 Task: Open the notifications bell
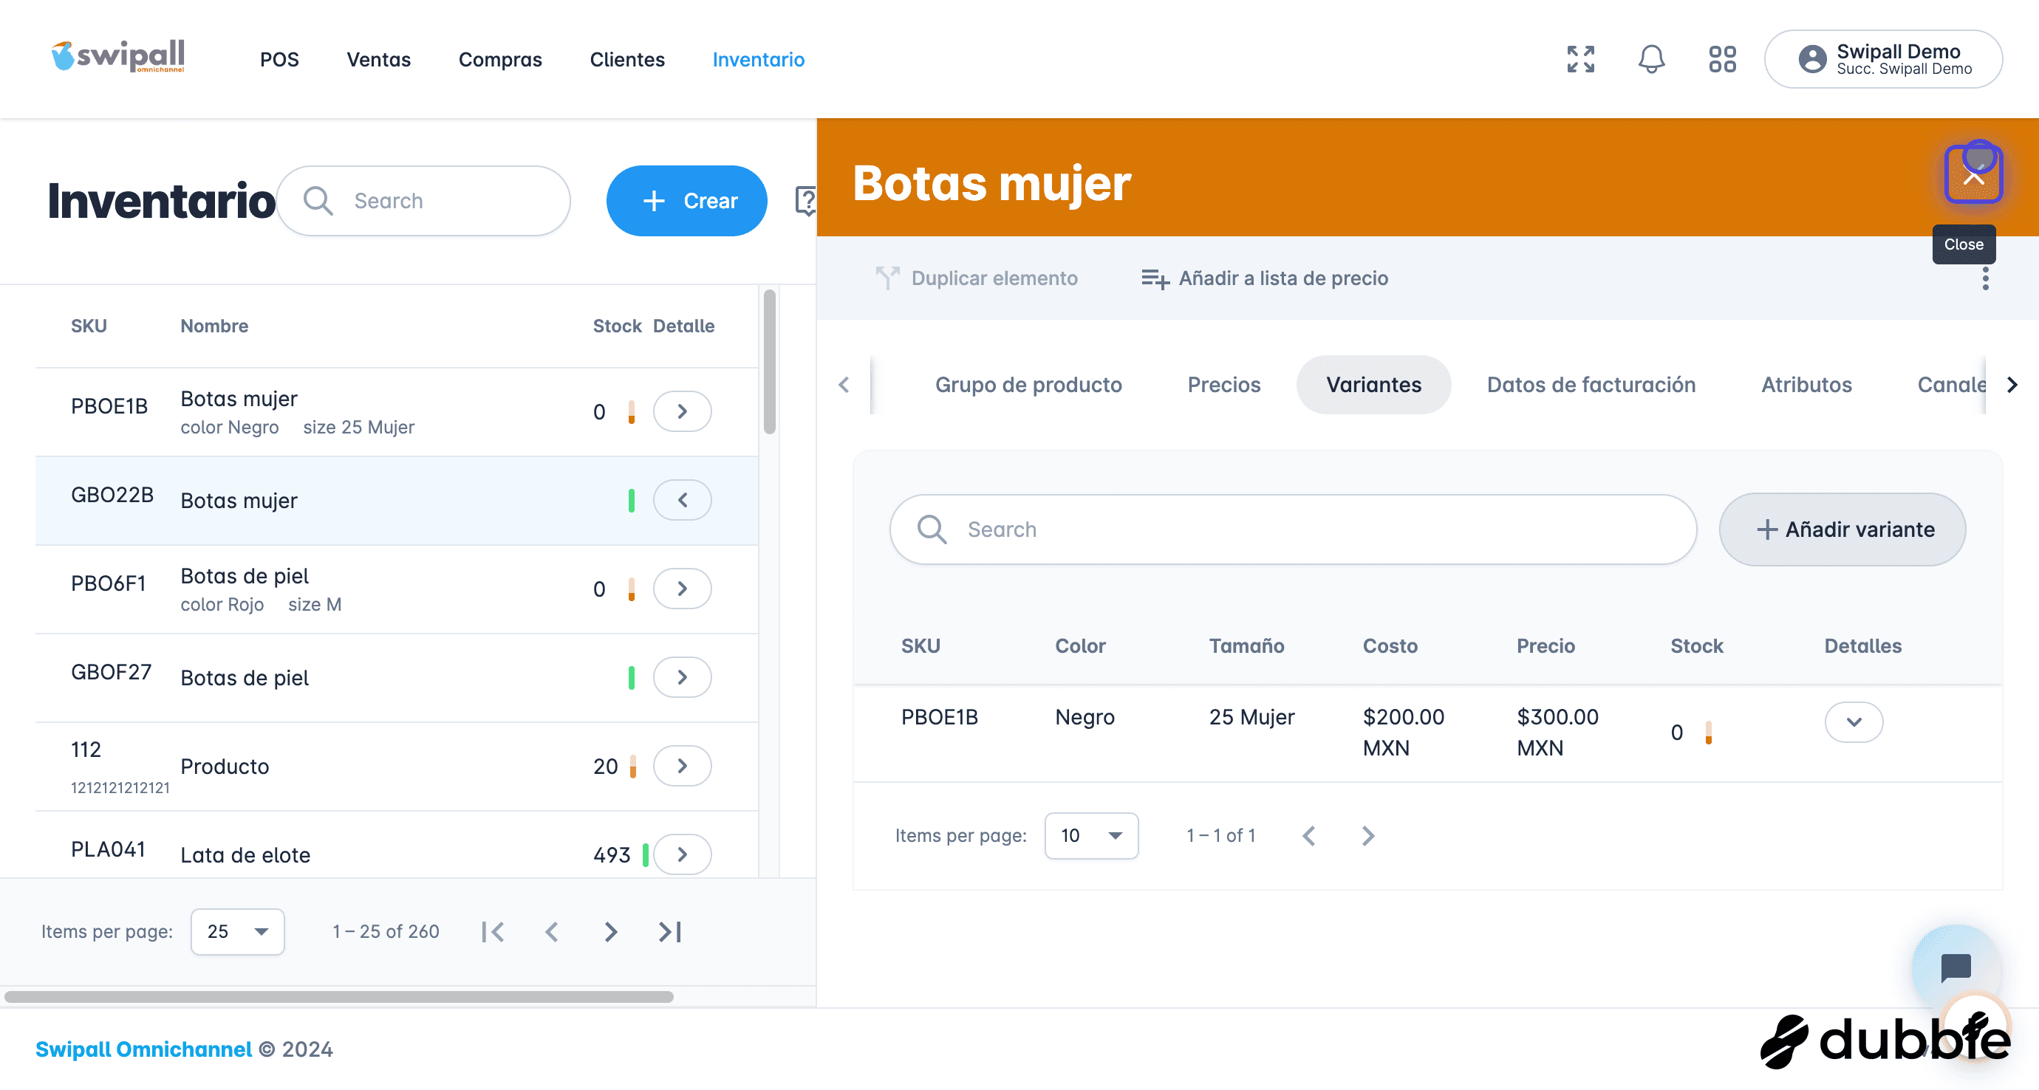1651,59
